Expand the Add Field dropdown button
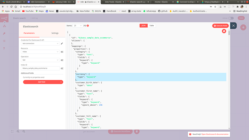Image resolution: width=249 pixels, height=140 pixels. (61, 82)
